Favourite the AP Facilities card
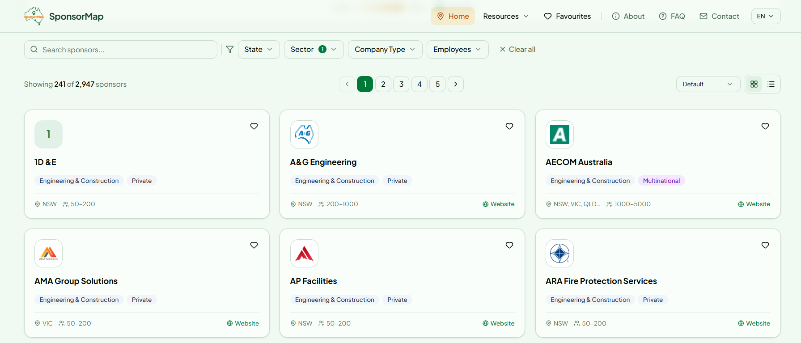This screenshot has width=801, height=343. pyautogui.click(x=509, y=245)
